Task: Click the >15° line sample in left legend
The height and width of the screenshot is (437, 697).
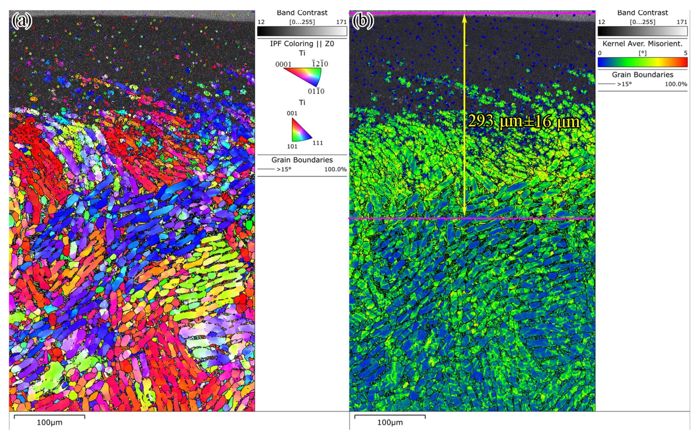Action: point(266,169)
